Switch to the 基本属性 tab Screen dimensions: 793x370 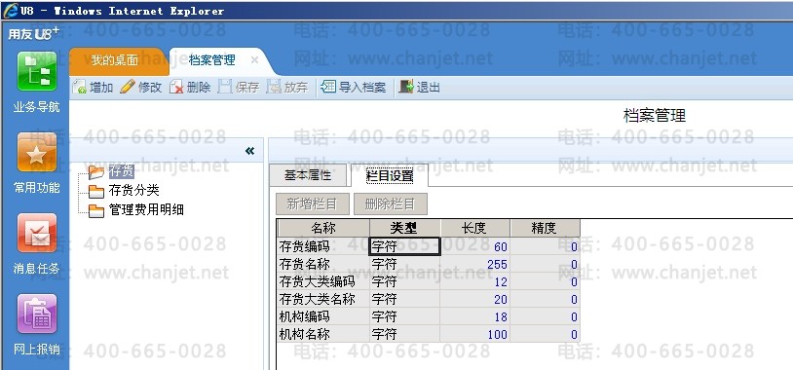pyautogui.click(x=308, y=175)
